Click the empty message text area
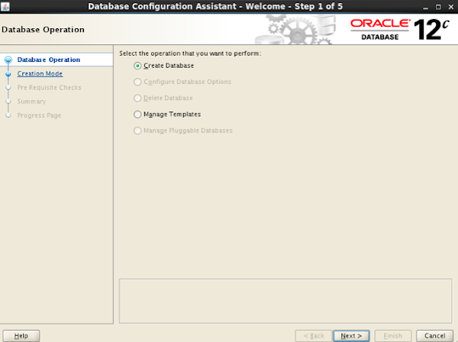The width and height of the screenshot is (458, 342). point(285,301)
